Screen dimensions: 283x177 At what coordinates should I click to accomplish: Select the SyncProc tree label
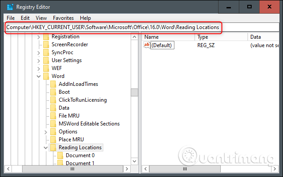point(62,52)
